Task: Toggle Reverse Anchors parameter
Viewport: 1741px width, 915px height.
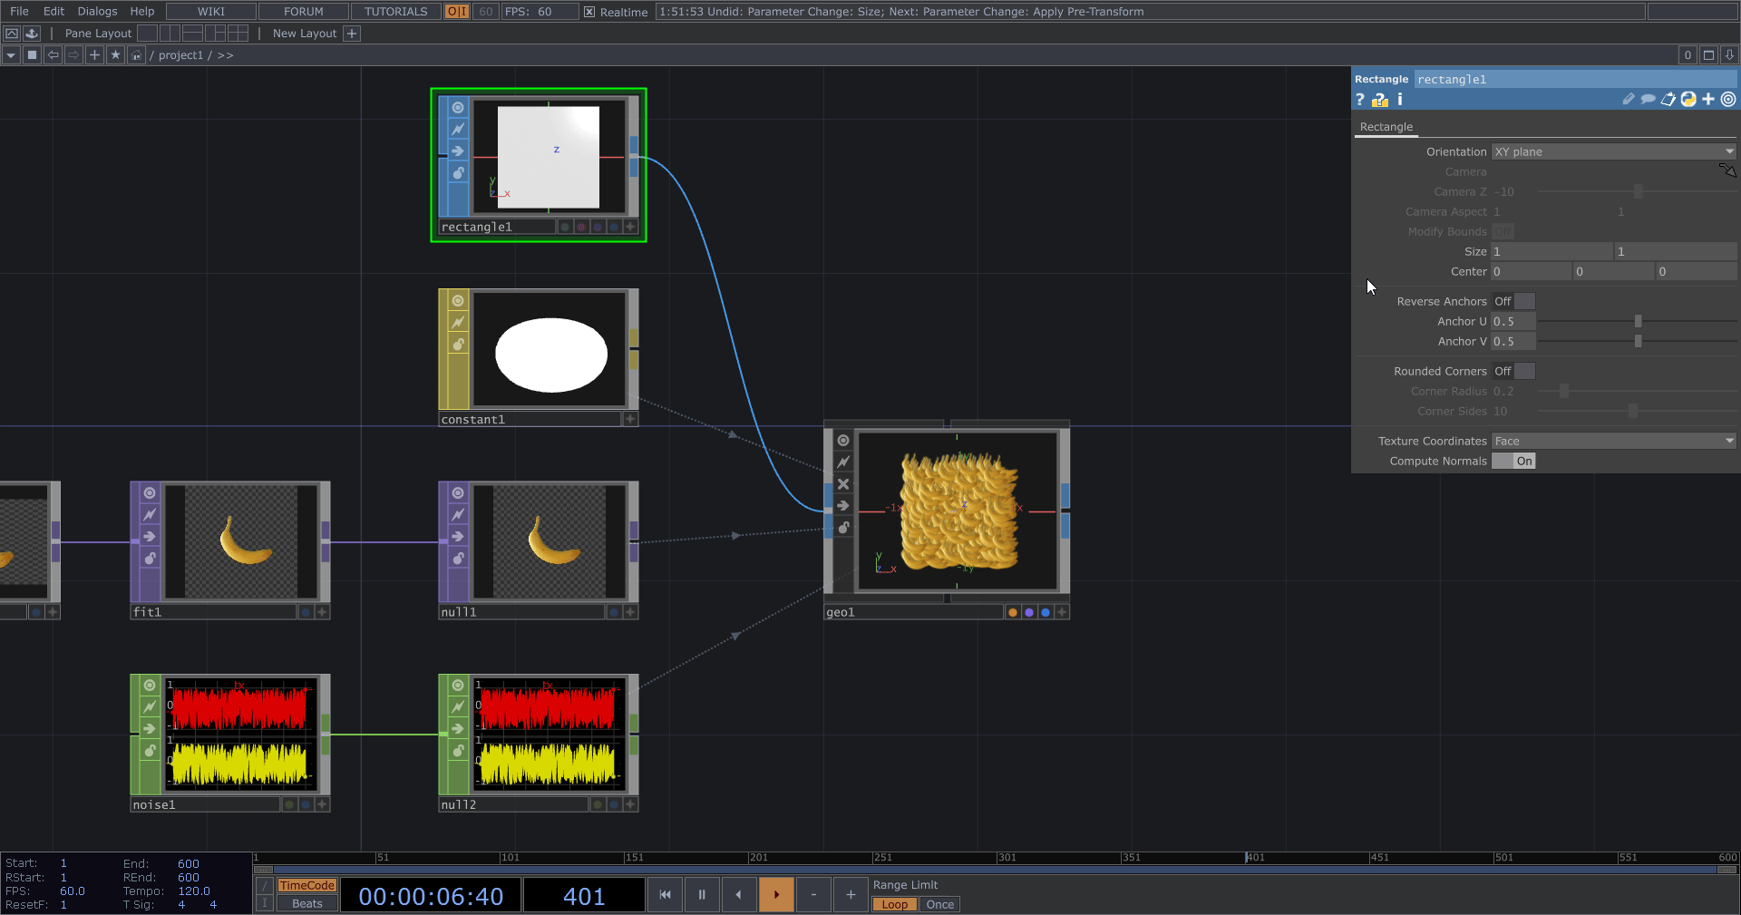Action: [1513, 302]
